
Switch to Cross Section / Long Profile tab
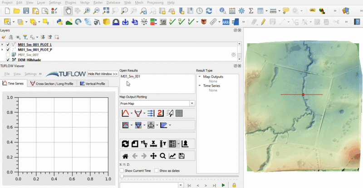pyautogui.click(x=51, y=84)
